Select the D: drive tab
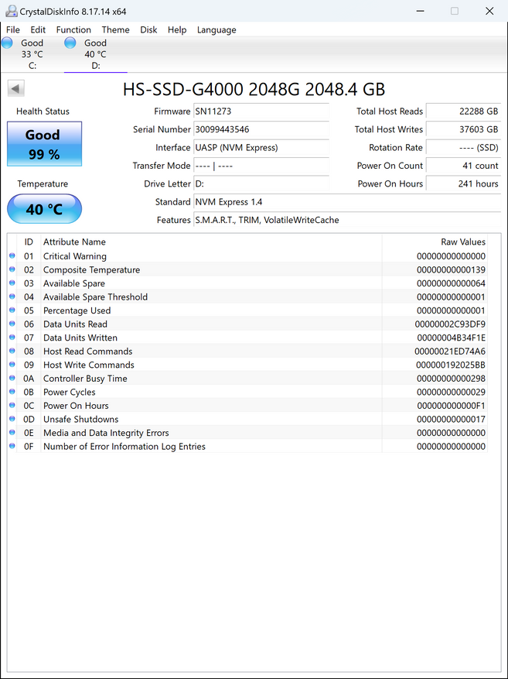This screenshot has height=679, width=508. (x=96, y=54)
